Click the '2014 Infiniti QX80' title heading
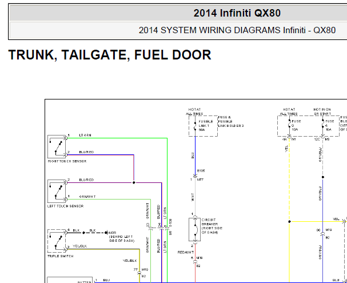 (237, 13)
